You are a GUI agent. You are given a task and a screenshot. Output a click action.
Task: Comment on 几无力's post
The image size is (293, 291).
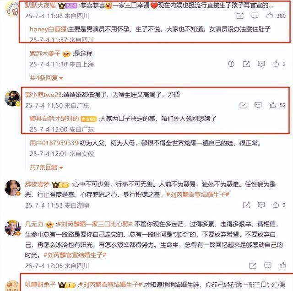pos(267,265)
